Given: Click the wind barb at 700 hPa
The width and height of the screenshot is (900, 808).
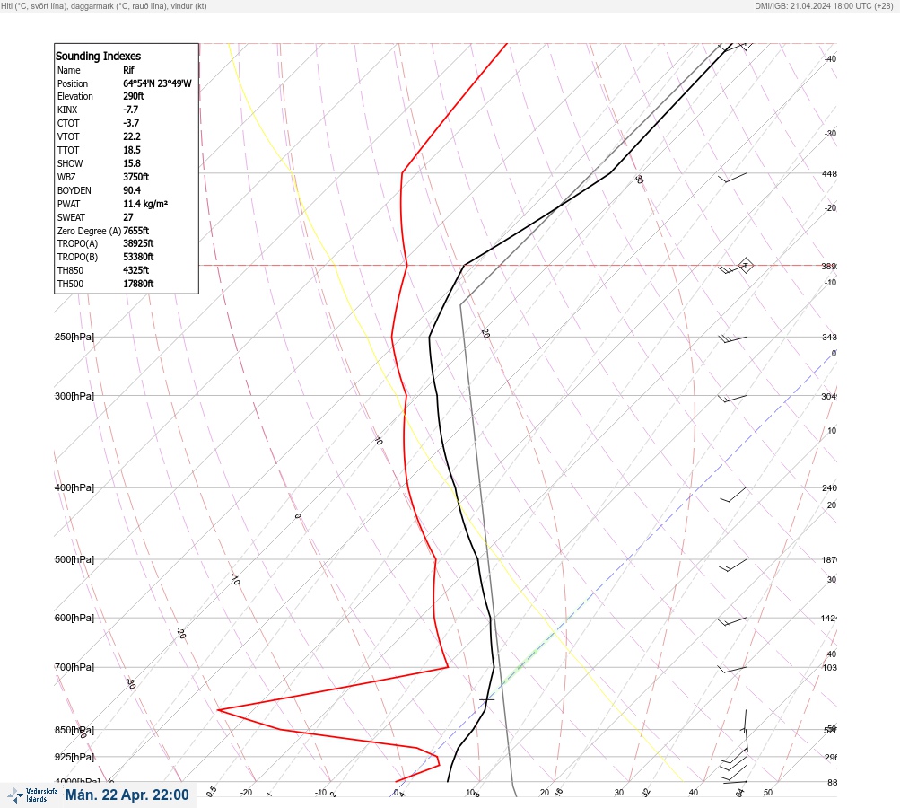Looking at the screenshot, I should 732,670.
